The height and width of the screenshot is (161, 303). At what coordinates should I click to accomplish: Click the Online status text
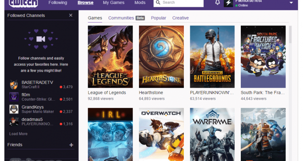[243, 5]
